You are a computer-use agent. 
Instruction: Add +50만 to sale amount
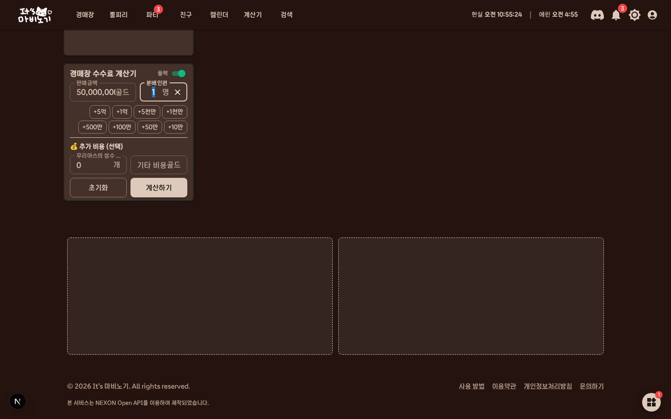[x=150, y=127]
